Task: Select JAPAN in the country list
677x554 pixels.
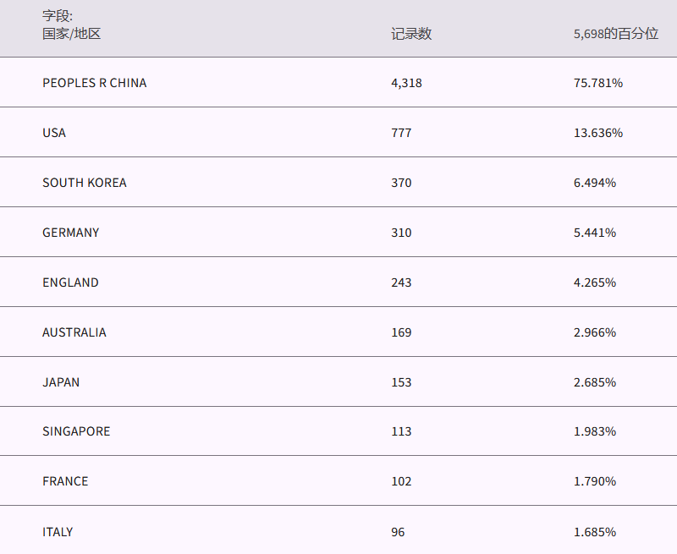Action: [x=61, y=382]
